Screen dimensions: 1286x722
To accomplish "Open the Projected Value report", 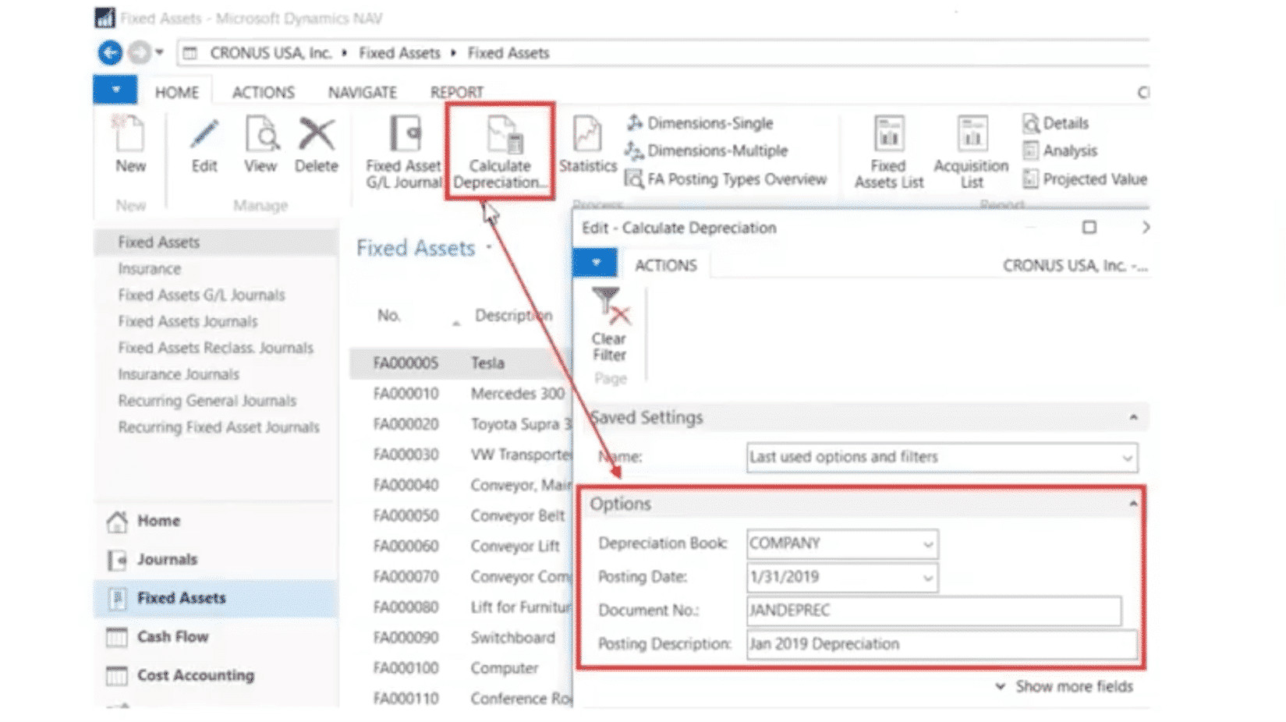I will pos(1085,179).
